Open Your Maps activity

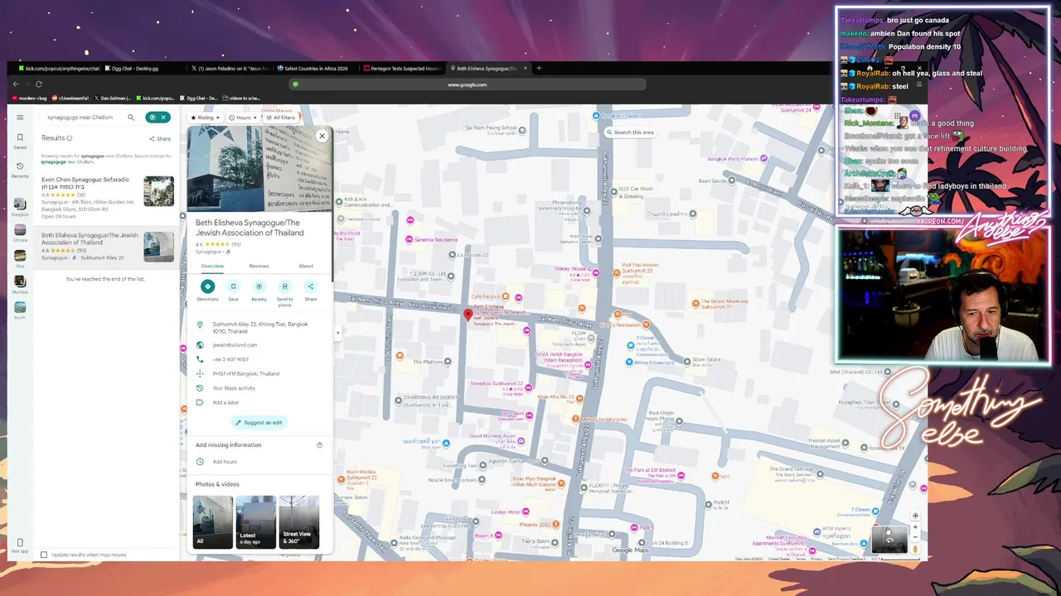234,388
